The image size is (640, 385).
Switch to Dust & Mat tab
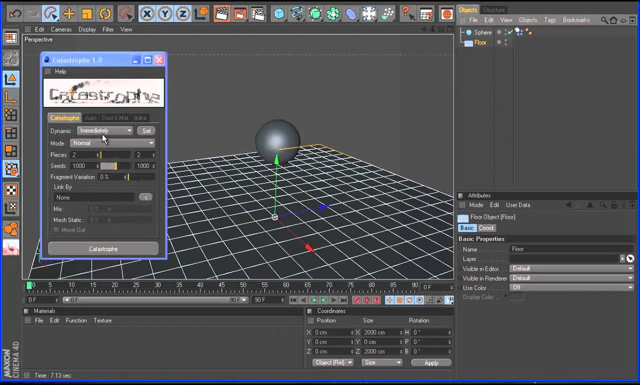[115, 118]
